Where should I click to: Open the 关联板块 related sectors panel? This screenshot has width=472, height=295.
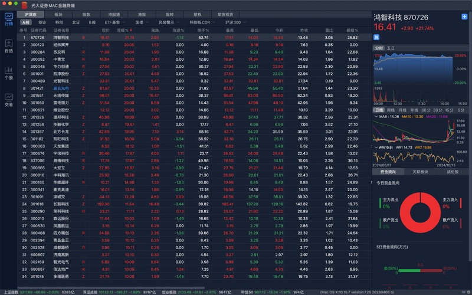(x=420, y=172)
